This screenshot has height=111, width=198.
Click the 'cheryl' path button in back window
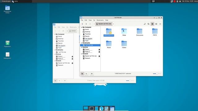coord(72,31)
